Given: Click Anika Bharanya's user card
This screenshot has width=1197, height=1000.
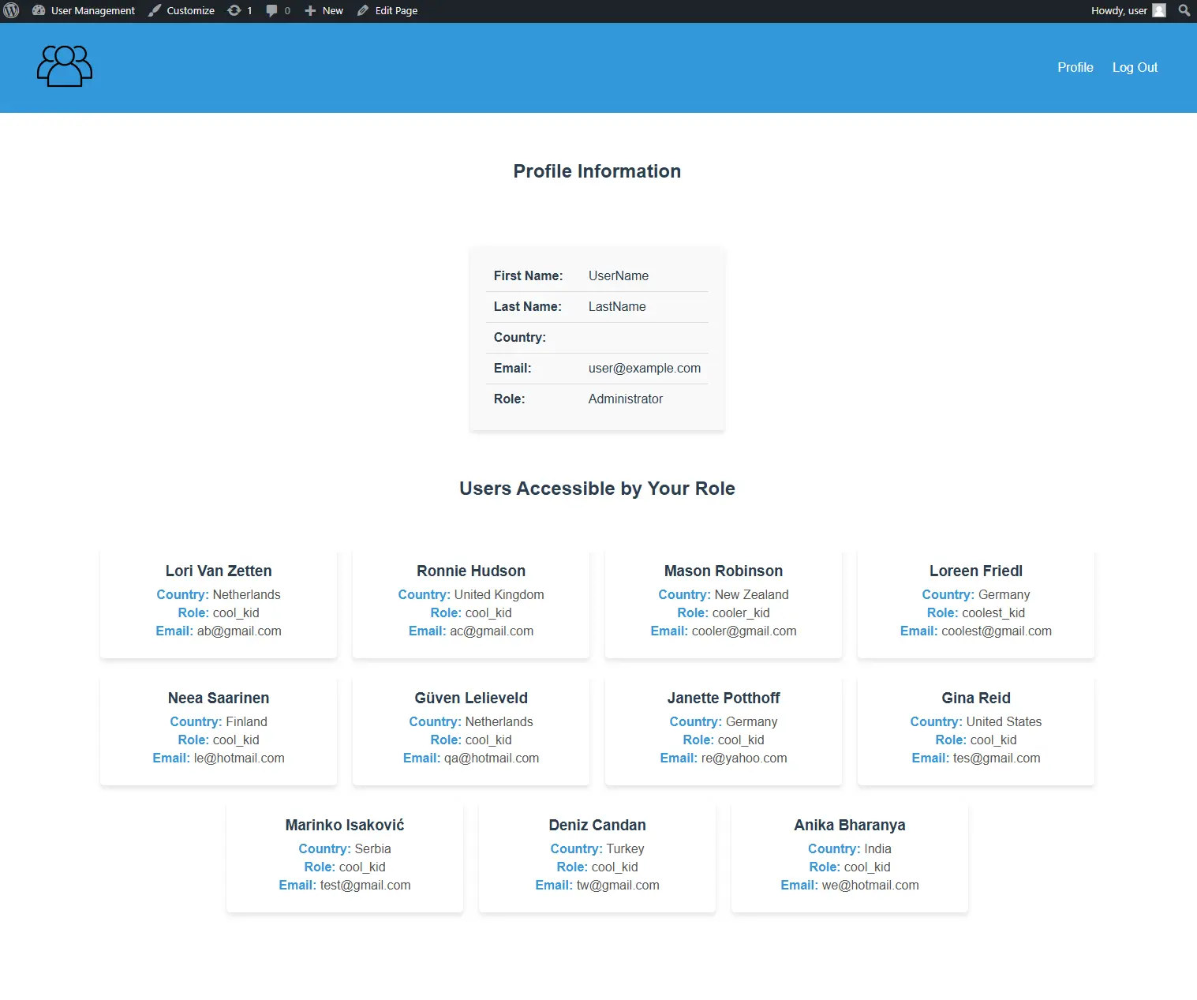Looking at the screenshot, I should [x=849, y=857].
